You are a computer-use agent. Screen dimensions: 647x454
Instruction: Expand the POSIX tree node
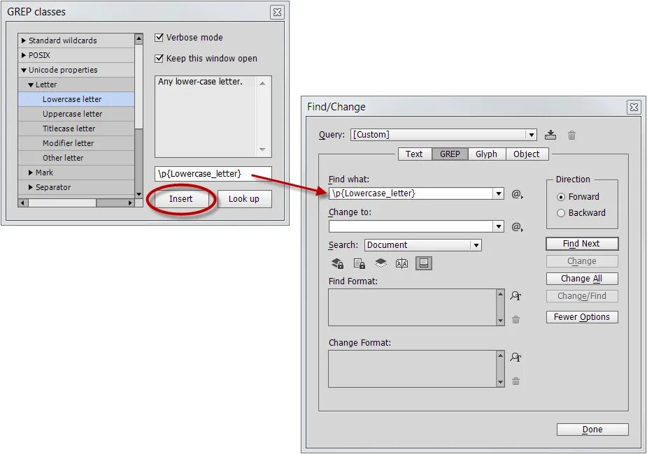coord(24,55)
